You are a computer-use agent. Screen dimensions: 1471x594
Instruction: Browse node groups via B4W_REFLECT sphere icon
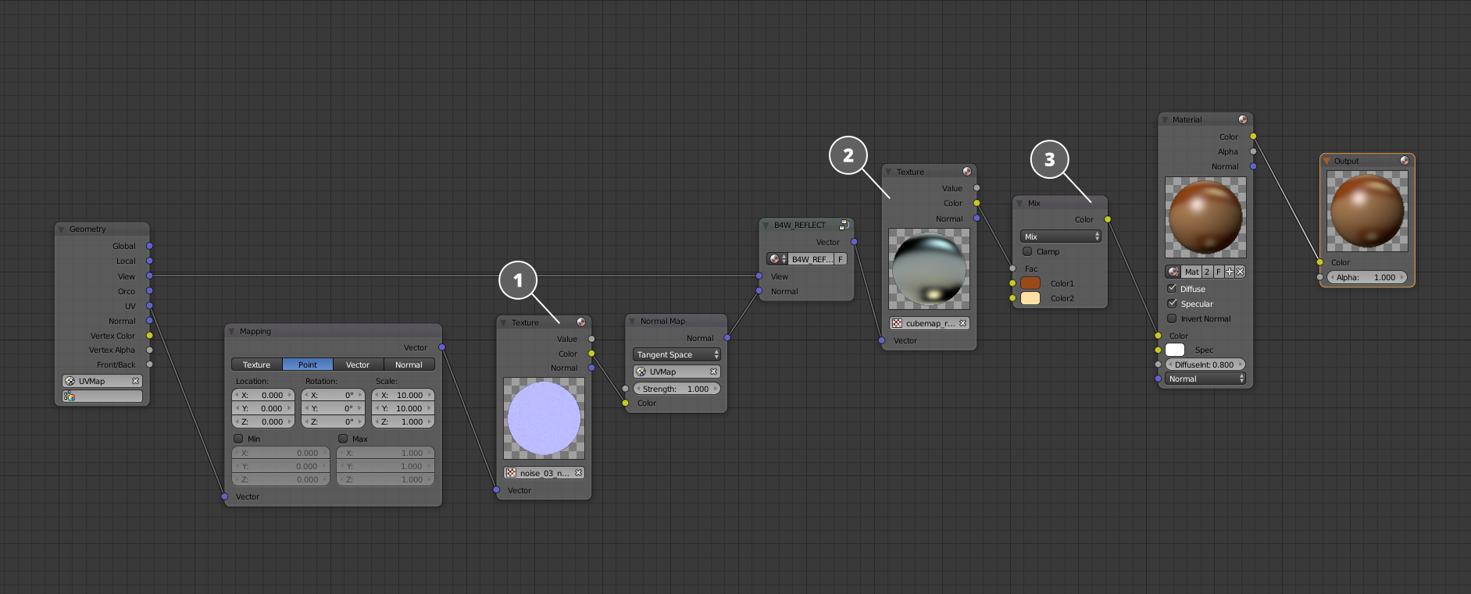(x=777, y=259)
